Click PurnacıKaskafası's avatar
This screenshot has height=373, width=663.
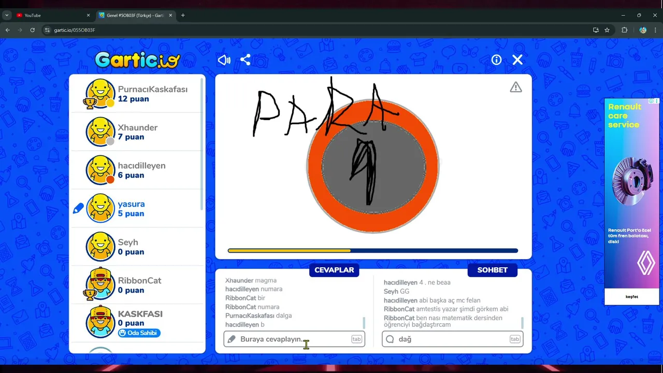[100, 94]
